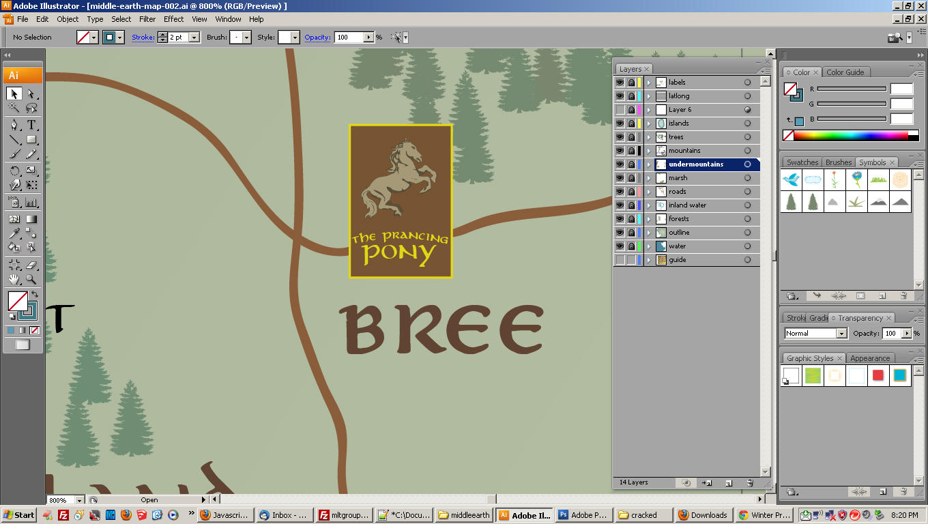
Task: Switch to the Appearance tab
Action: 869,358
